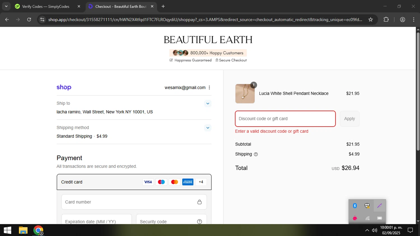Click the Bluetooth tray icon
Viewport: 420px width, 236px height.
355,206
